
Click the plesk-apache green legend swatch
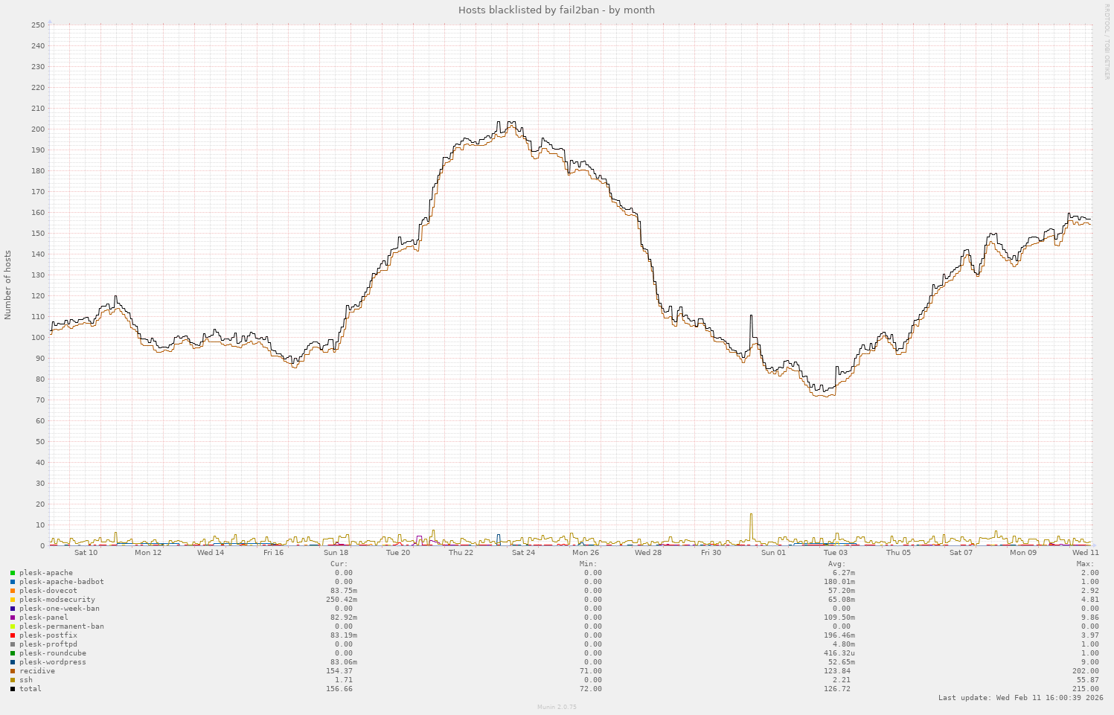[x=13, y=573]
